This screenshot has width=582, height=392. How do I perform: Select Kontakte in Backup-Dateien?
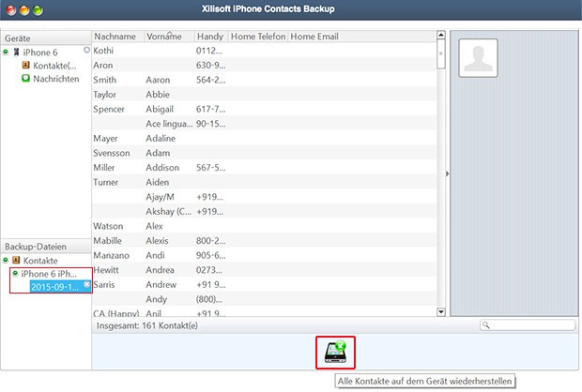pyautogui.click(x=40, y=261)
